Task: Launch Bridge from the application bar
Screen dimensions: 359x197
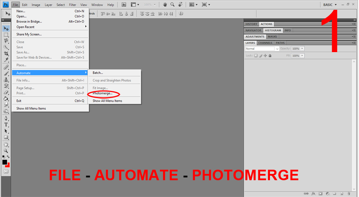Action: coord(124,5)
